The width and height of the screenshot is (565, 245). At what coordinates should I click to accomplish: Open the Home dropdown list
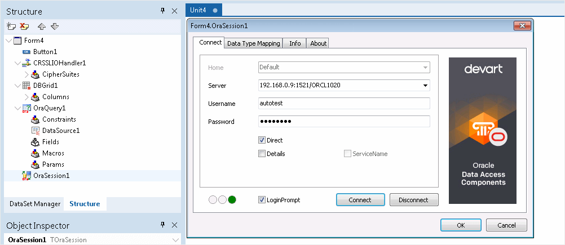(426, 67)
